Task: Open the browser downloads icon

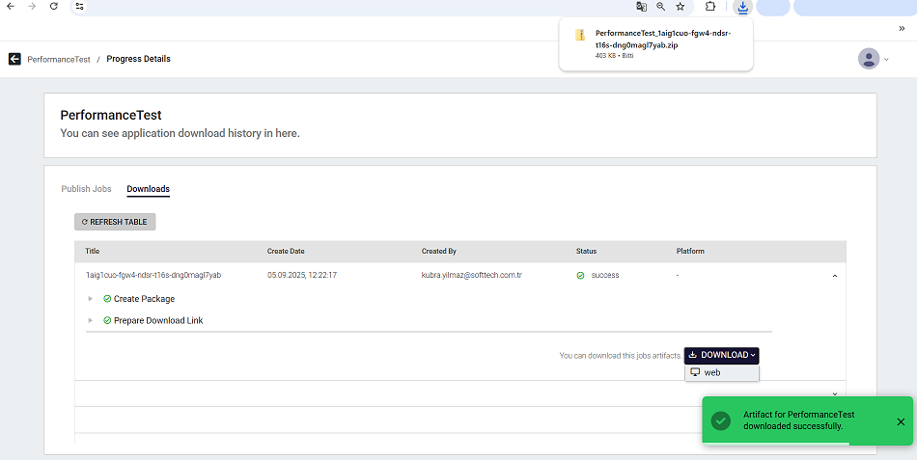Action: click(742, 7)
